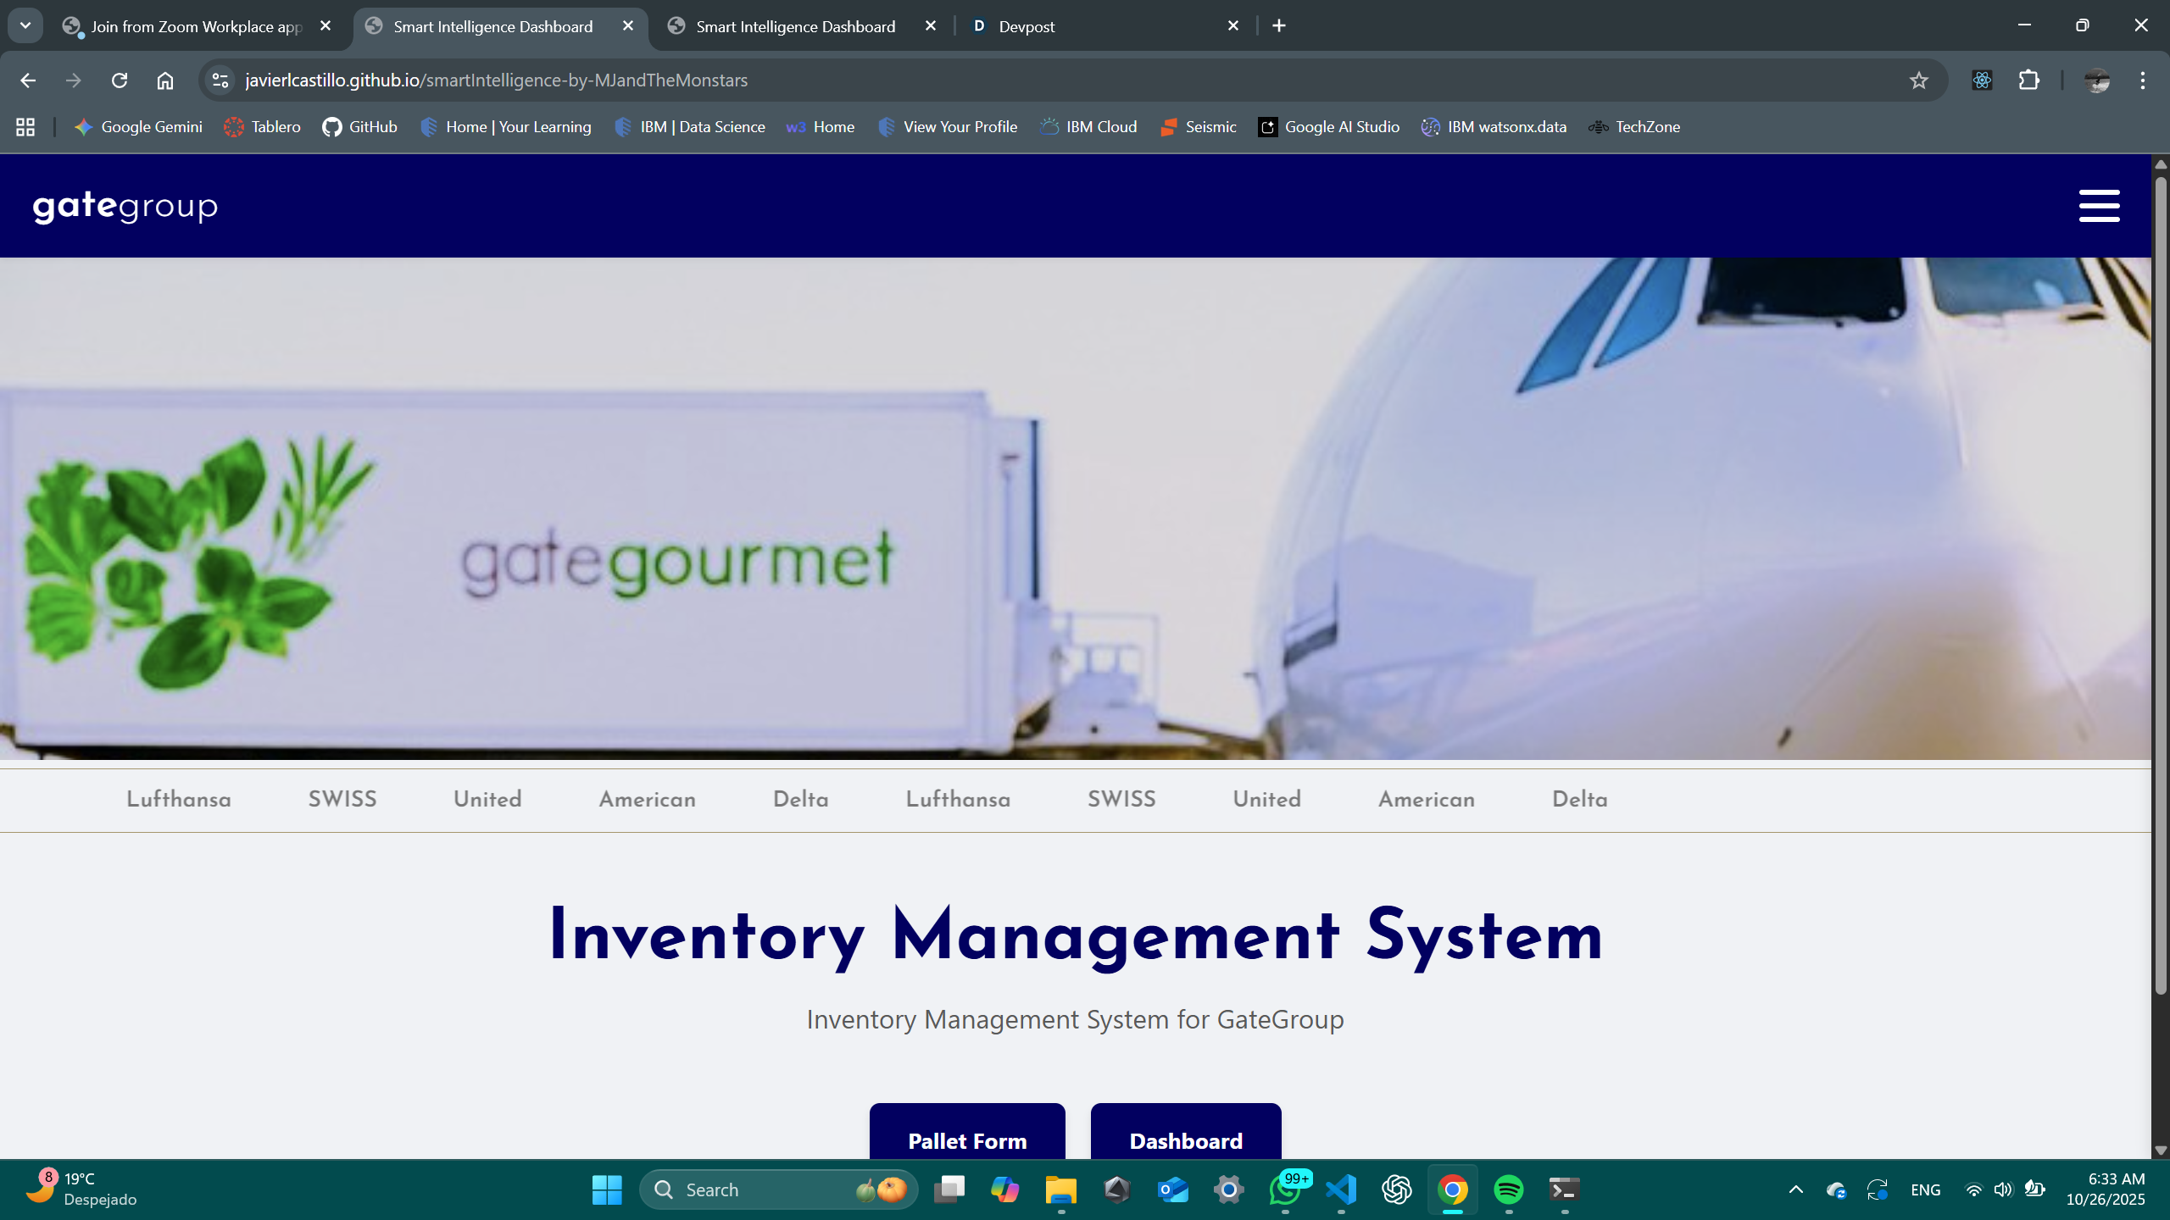
Task: Expand the tab search dropdown arrow
Action: pos(25,25)
